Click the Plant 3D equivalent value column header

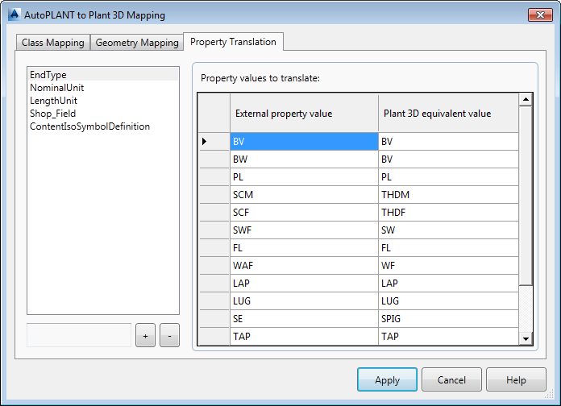[x=448, y=114]
